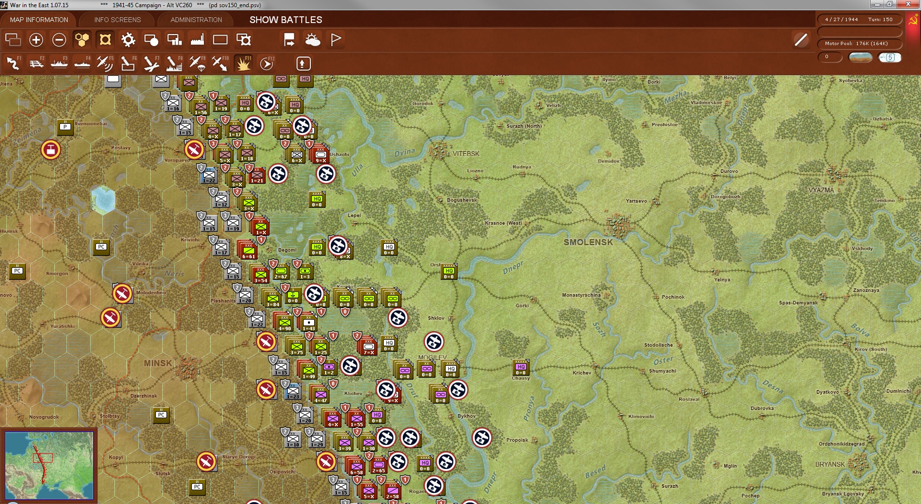
Task: Select the HQ counter above Chausy
Action: (521, 368)
